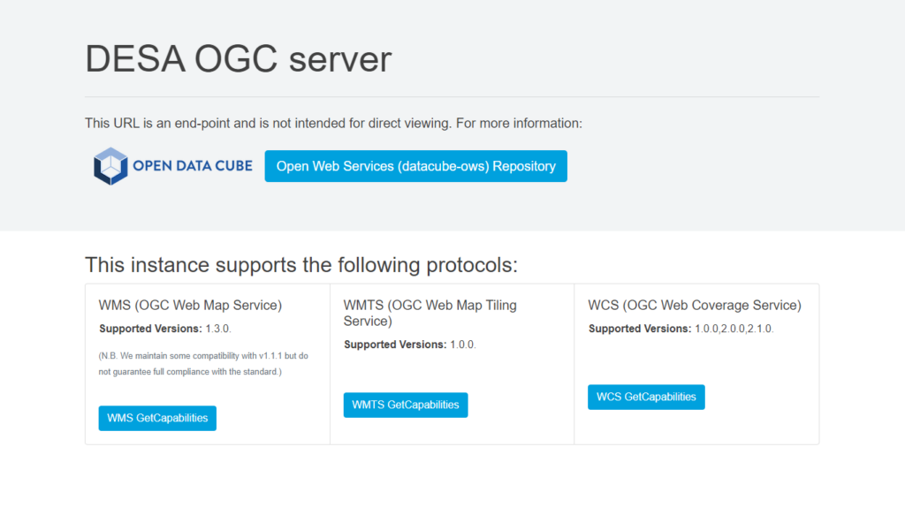The image size is (905, 515).
Task: Open the WCS GetCapabilities button
Action: click(x=646, y=398)
